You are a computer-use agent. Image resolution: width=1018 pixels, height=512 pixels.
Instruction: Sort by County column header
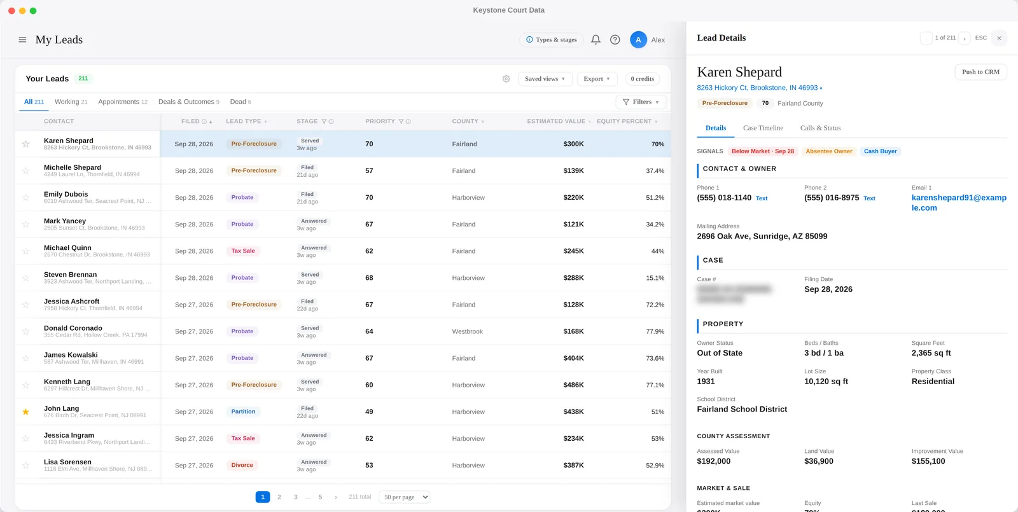(x=468, y=121)
